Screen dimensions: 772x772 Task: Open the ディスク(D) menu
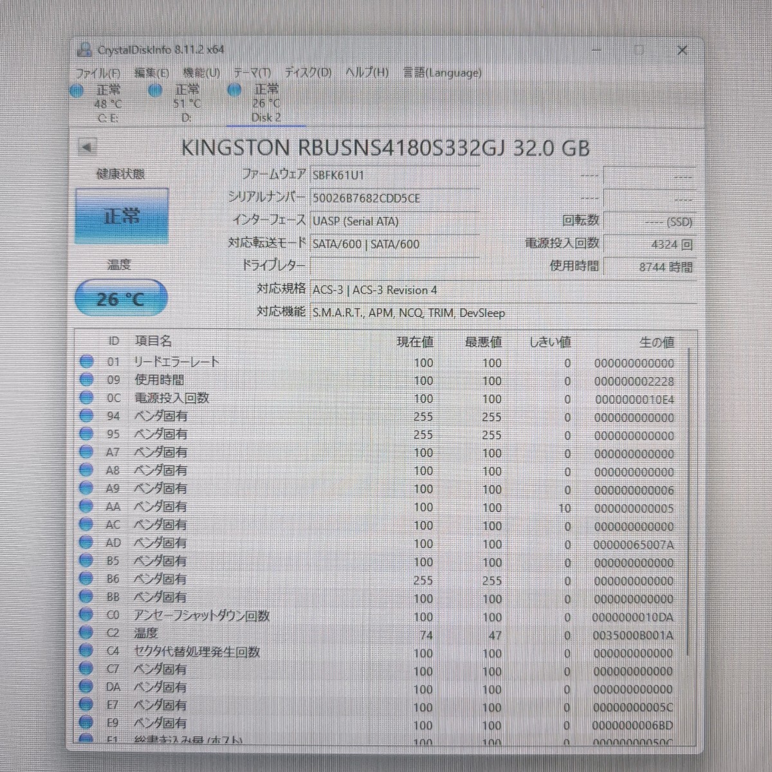(308, 73)
